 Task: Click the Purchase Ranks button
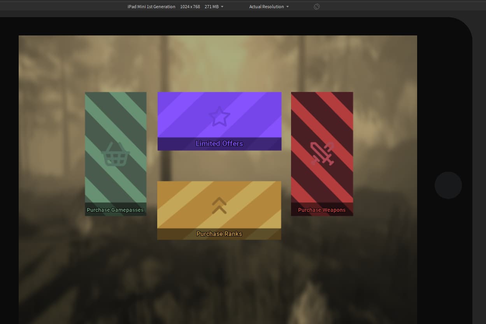[219, 234]
